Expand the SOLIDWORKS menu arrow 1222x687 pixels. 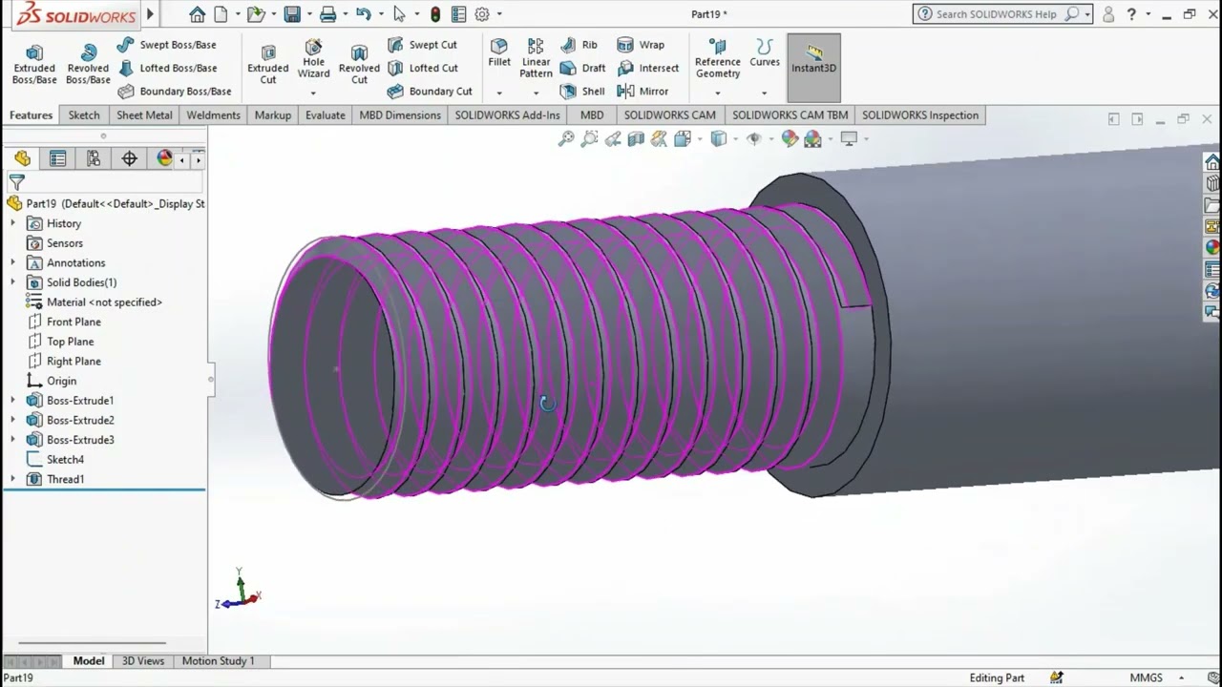coord(150,14)
